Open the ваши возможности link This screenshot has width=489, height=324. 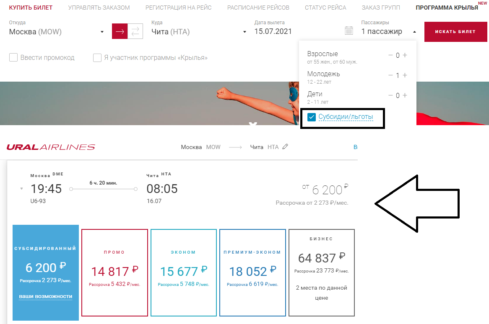pos(46,297)
